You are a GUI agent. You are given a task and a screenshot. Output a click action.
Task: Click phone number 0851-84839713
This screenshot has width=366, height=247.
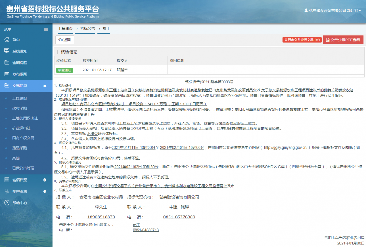146,230
